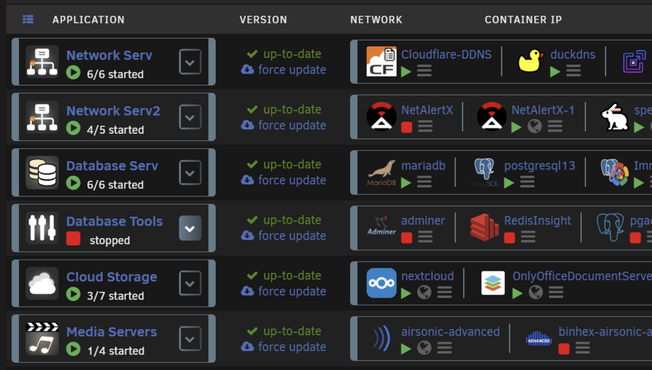Click the Media Servers clapperboard icon

click(42, 339)
